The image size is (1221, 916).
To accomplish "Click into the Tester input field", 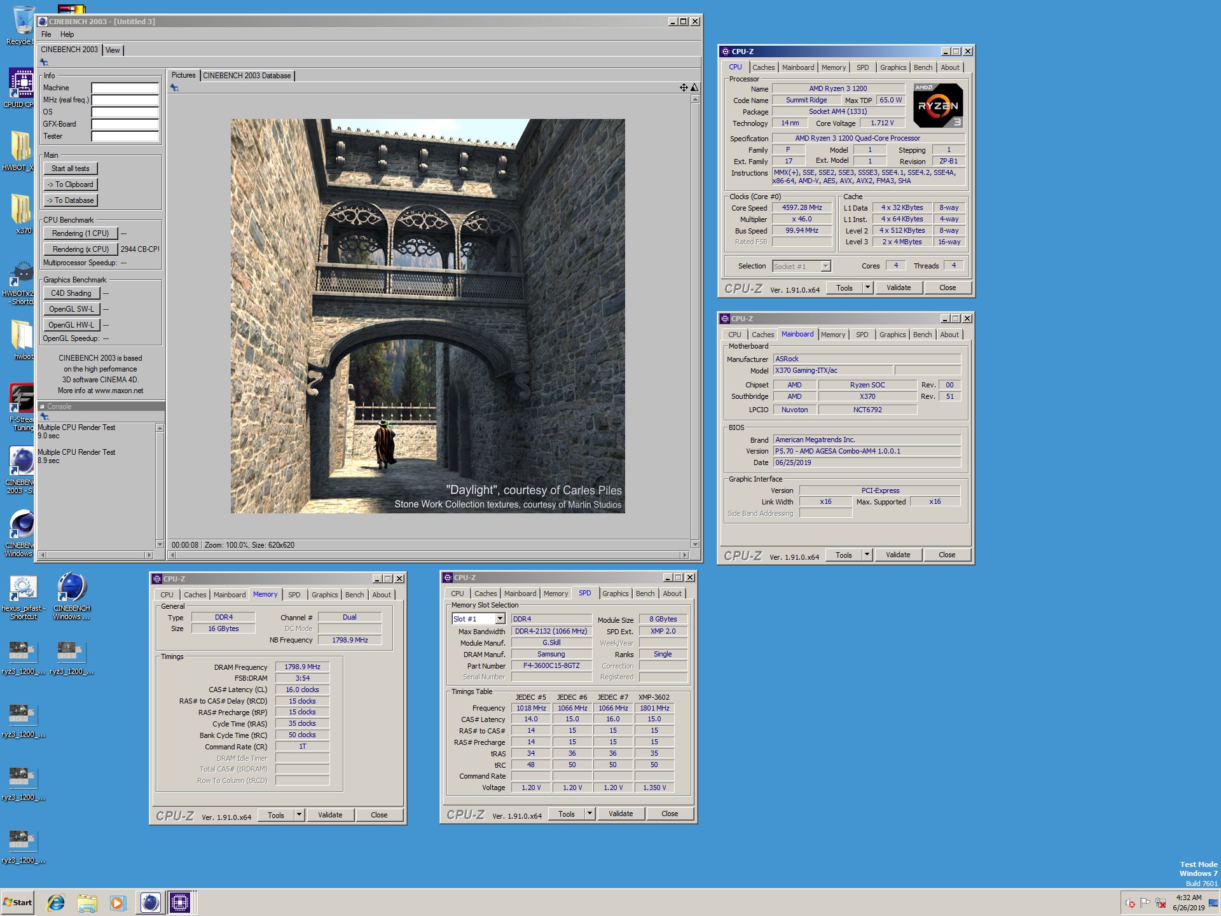I will pyautogui.click(x=125, y=136).
